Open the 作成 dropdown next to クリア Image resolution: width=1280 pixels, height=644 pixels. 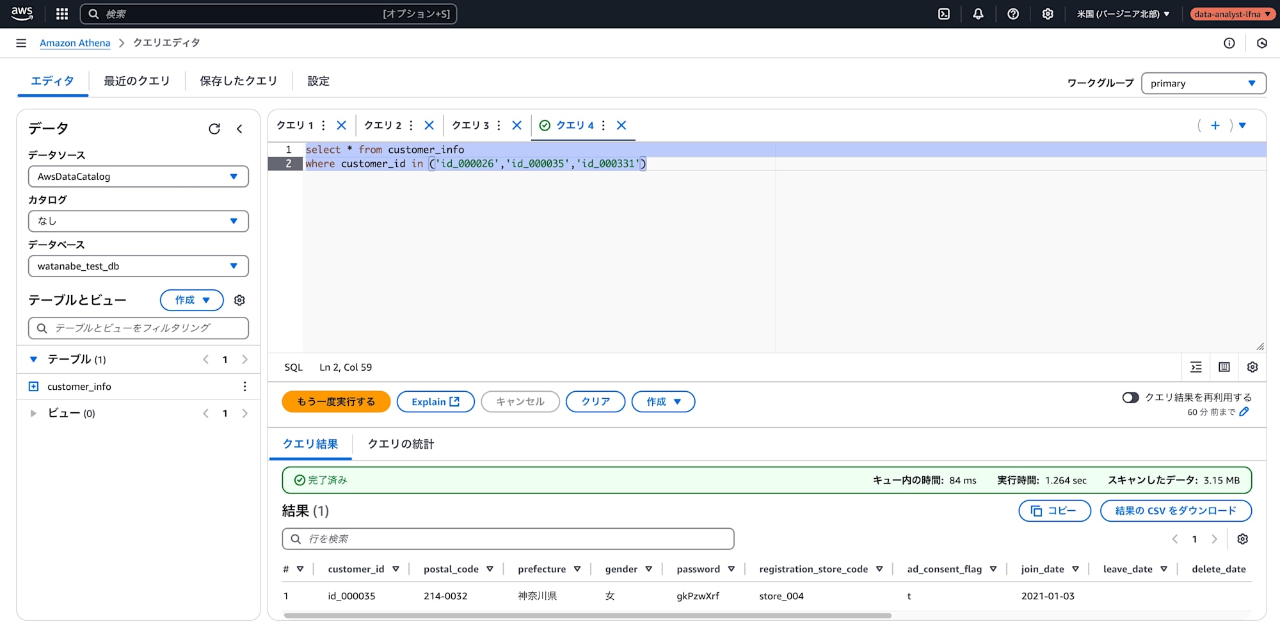(663, 401)
